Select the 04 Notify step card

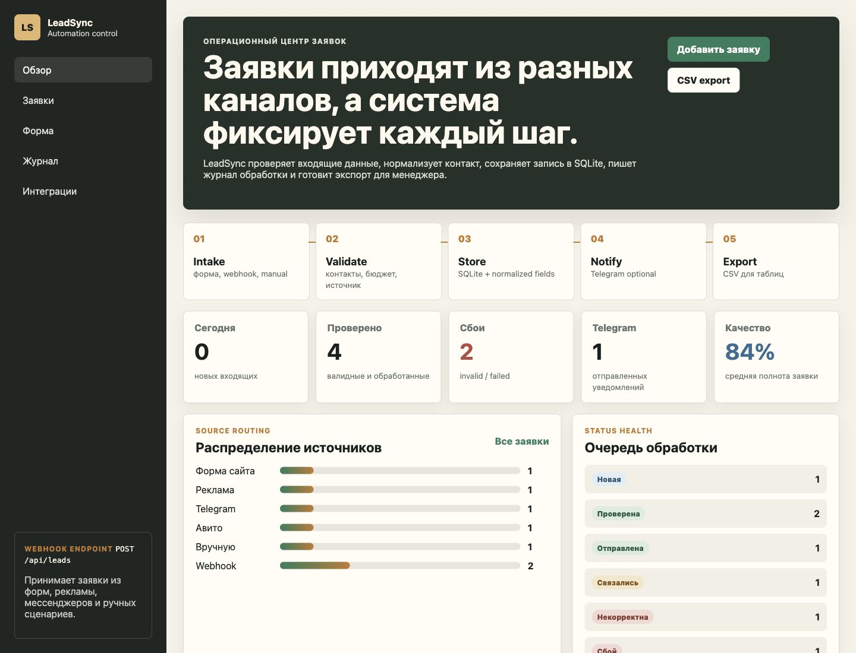coord(644,261)
